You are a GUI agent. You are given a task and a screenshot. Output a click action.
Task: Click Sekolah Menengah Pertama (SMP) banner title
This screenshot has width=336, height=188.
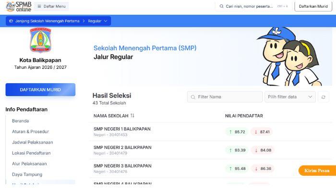click(145, 48)
